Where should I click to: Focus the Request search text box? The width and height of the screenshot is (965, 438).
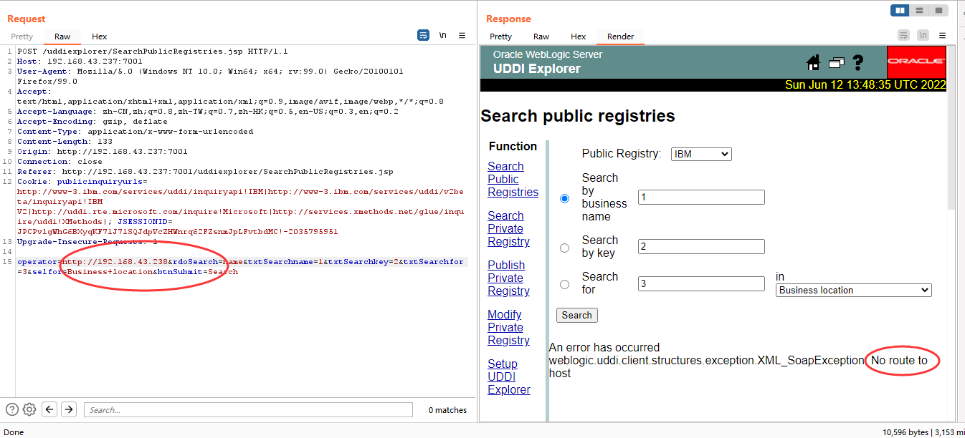click(248, 409)
